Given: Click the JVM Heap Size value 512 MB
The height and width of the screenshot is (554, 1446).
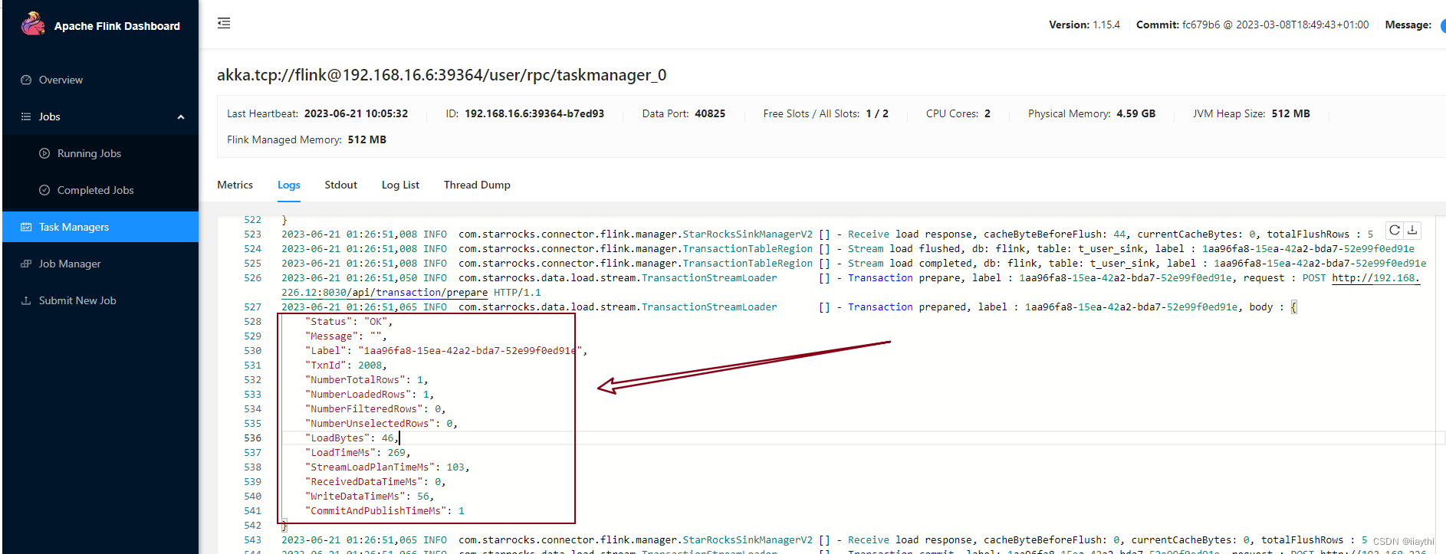Looking at the screenshot, I should tap(1290, 113).
